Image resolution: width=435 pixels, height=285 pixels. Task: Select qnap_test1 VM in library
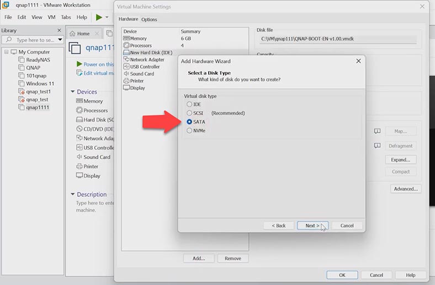(x=35, y=92)
